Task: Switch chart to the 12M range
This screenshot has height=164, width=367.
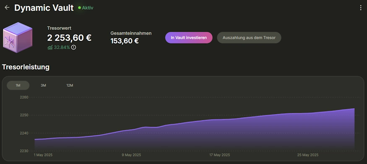Action: pos(70,86)
